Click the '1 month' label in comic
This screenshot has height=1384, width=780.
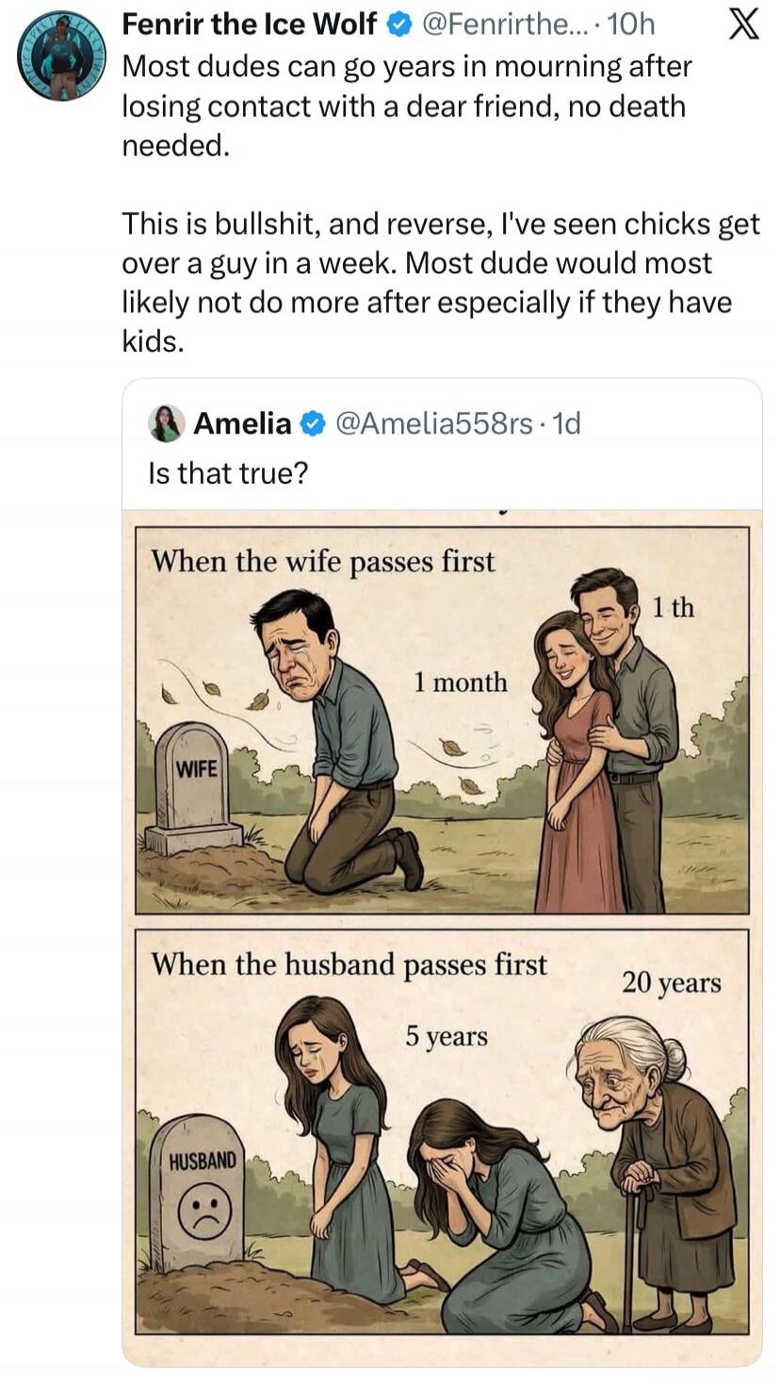(460, 682)
